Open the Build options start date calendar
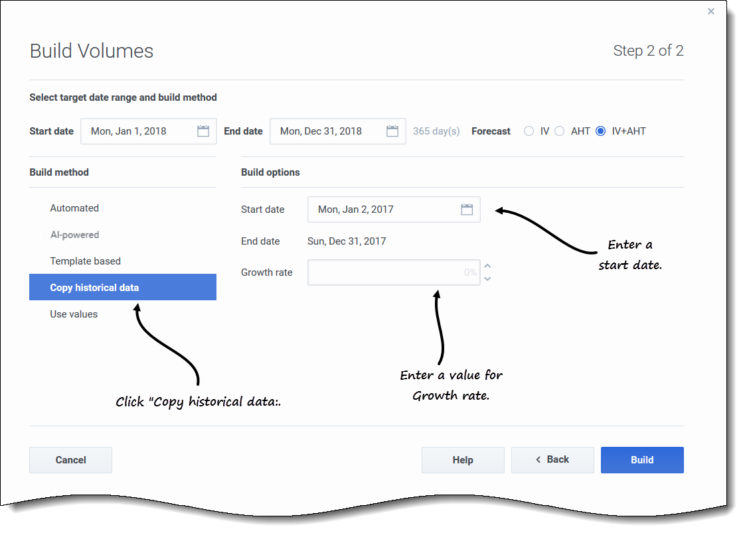 (x=467, y=209)
